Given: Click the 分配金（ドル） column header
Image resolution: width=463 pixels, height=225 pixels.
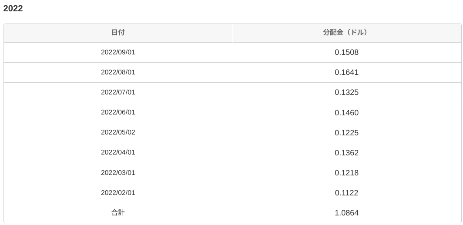Looking at the screenshot, I should click(x=346, y=33).
